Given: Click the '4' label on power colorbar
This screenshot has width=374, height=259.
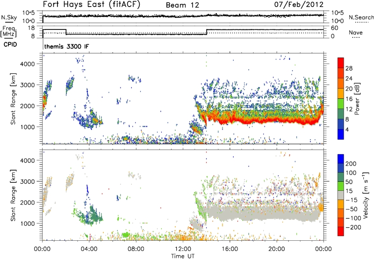Looking at the screenshot, I should pos(347,129).
